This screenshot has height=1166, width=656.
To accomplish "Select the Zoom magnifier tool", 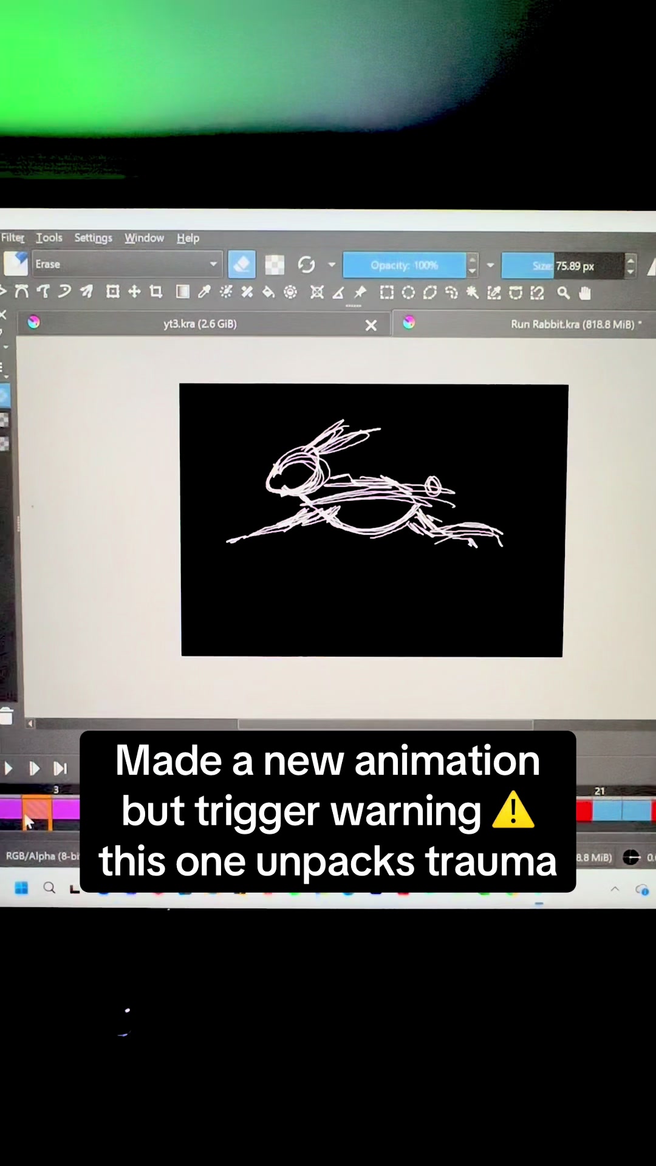I will click(564, 293).
